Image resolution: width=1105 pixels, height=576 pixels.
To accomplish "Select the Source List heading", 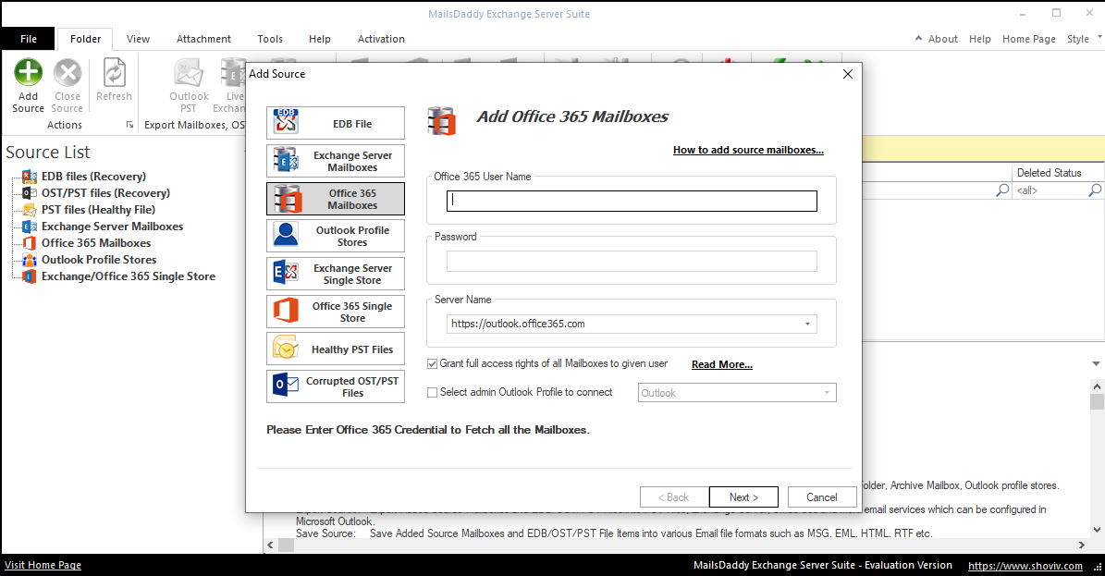I will (x=48, y=153).
